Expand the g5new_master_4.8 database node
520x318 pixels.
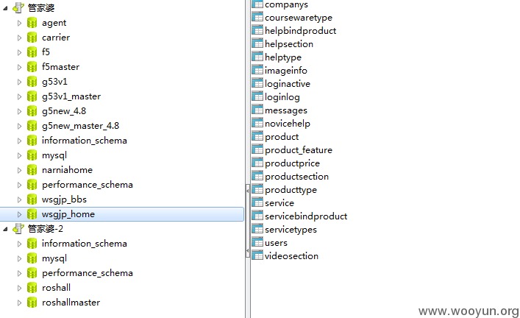(x=19, y=126)
